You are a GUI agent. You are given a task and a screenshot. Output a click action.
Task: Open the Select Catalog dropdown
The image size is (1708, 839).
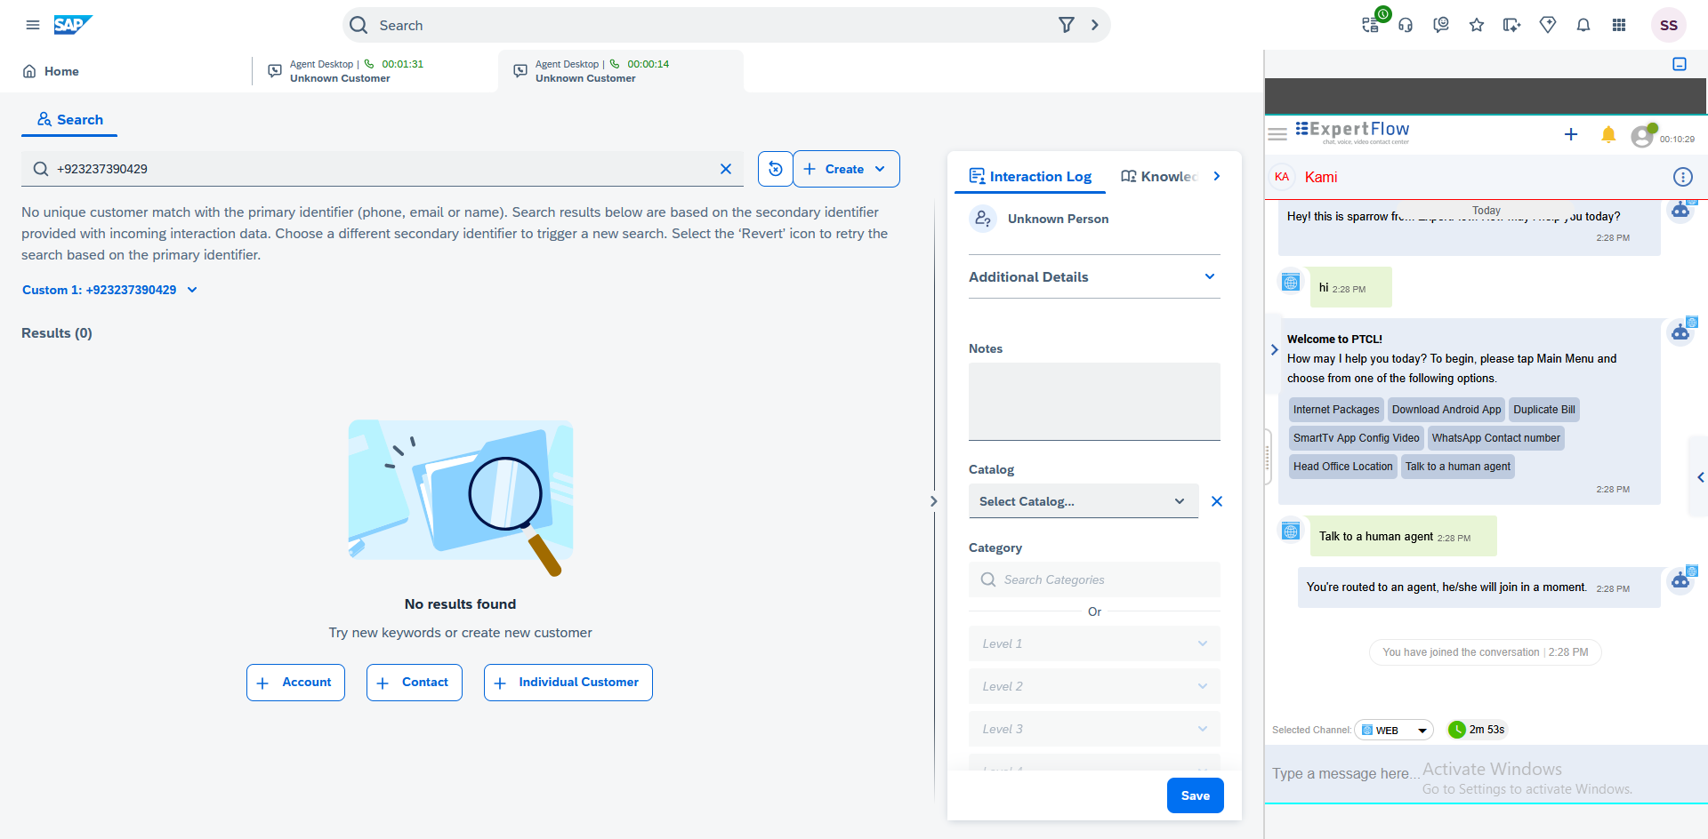tap(1083, 501)
